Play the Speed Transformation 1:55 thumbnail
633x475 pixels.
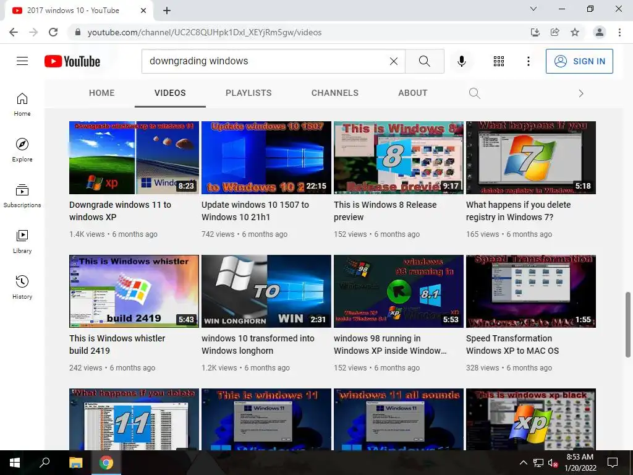[531, 291]
